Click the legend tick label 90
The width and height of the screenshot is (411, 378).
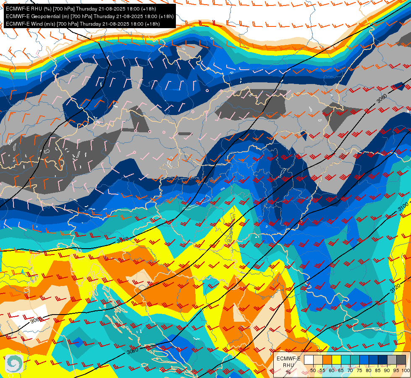[387, 370]
